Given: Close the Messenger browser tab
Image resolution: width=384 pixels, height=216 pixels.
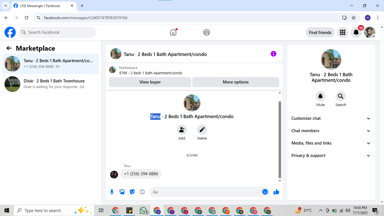Looking at the screenshot, I should [72, 6].
